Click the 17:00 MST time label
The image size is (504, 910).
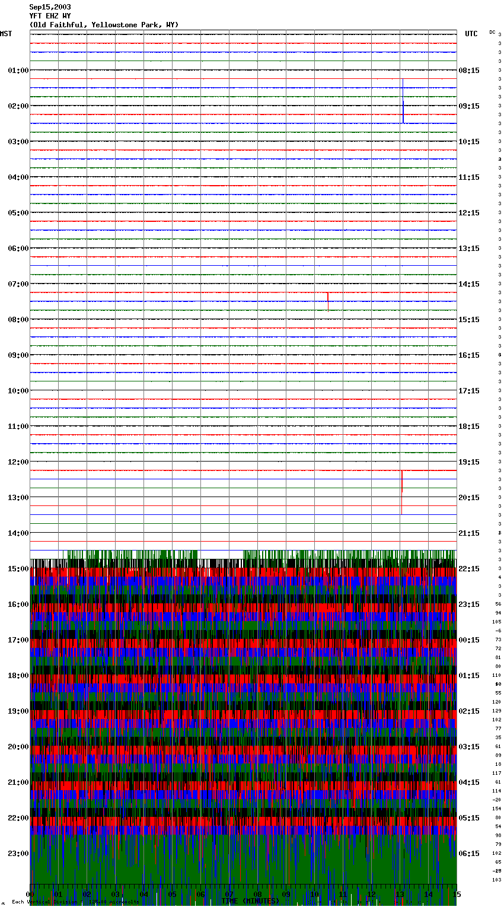coord(18,640)
